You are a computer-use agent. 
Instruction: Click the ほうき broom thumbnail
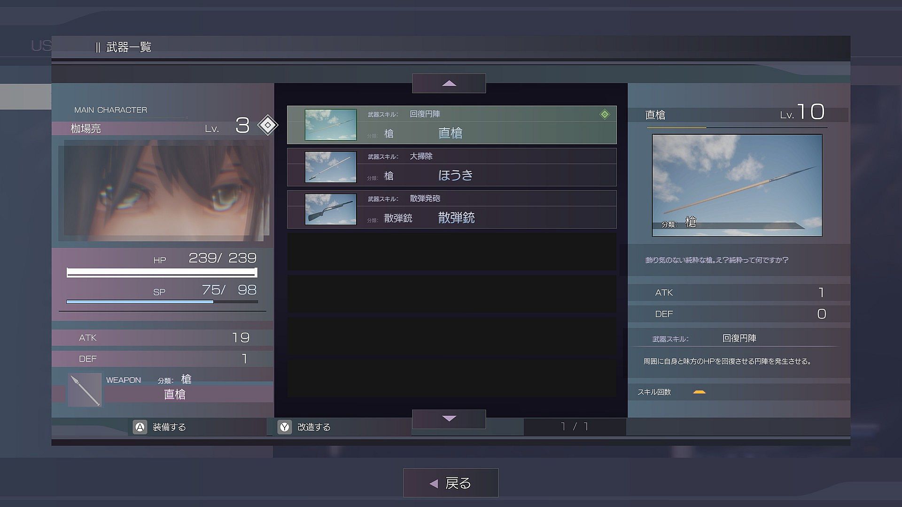coord(331,167)
